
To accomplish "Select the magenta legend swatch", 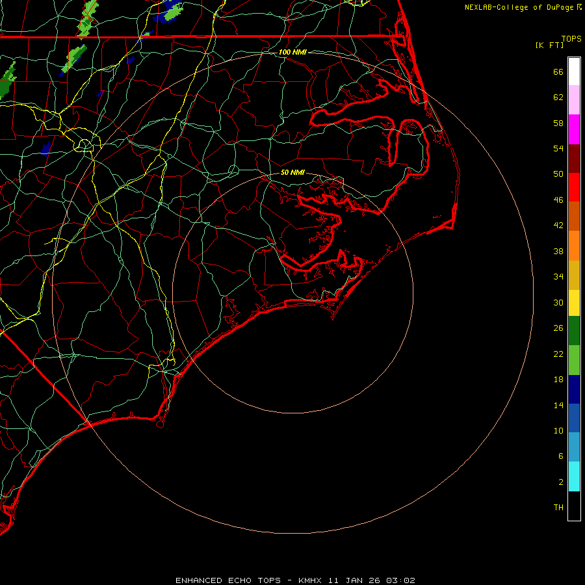I will pos(574,129).
